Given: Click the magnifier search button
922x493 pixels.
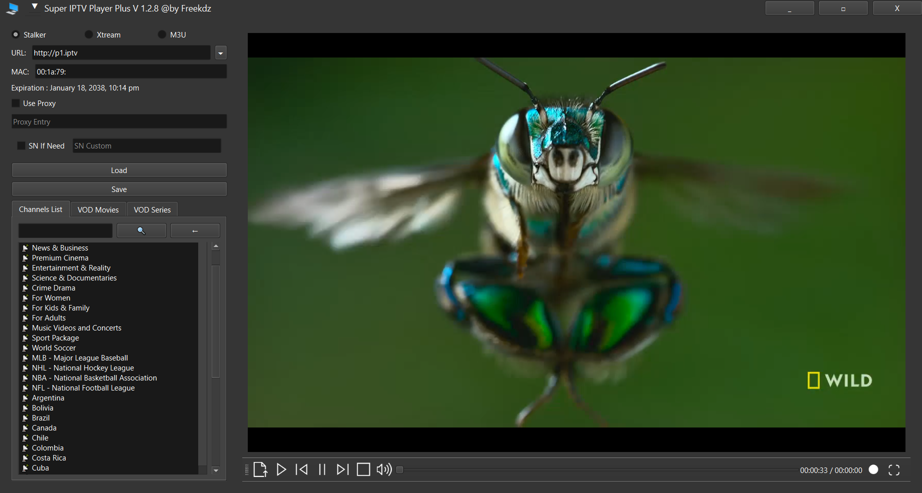Looking at the screenshot, I should coord(142,230).
